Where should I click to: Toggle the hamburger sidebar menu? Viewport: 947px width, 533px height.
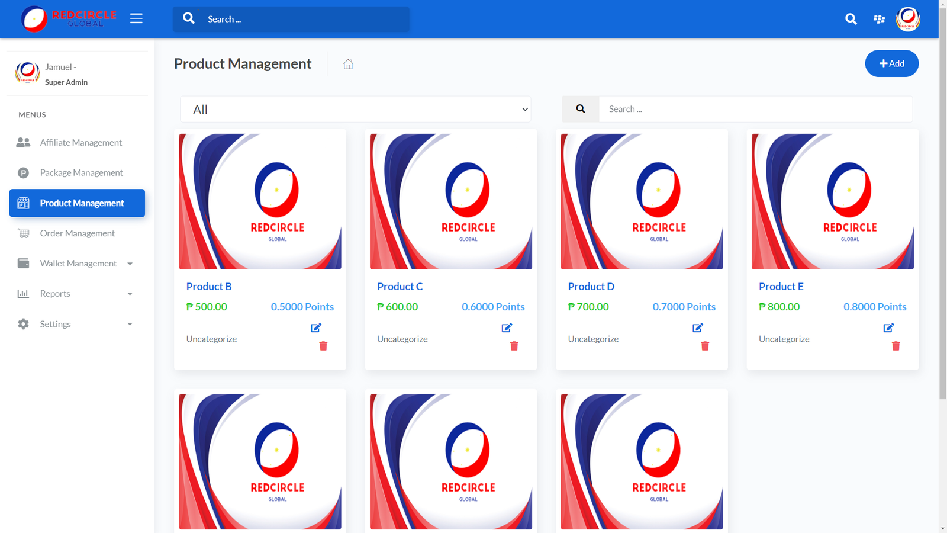coord(136,18)
